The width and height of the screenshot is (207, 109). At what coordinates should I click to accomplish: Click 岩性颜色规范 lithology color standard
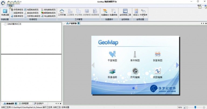point(48,9)
